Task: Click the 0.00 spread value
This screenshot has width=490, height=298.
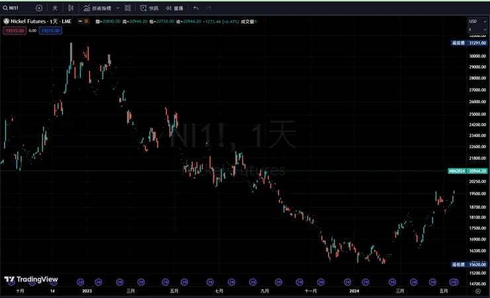Action: (32, 30)
